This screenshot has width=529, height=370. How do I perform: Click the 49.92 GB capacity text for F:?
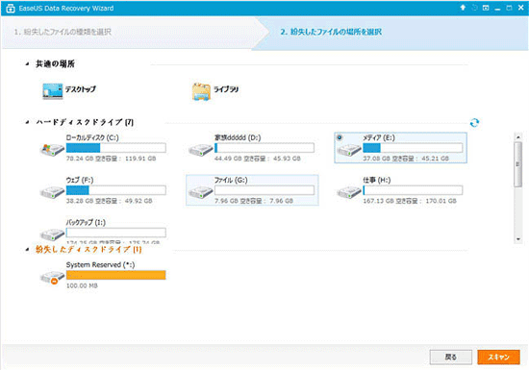pyautogui.click(x=139, y=201)
